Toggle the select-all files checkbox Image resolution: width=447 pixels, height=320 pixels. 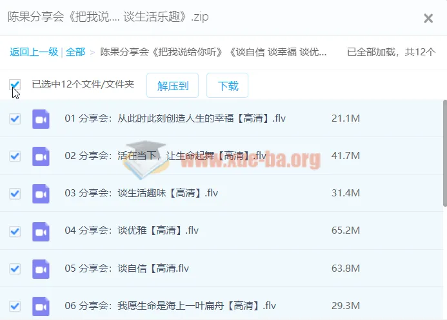pyautogui.click(x=15, y=85)
